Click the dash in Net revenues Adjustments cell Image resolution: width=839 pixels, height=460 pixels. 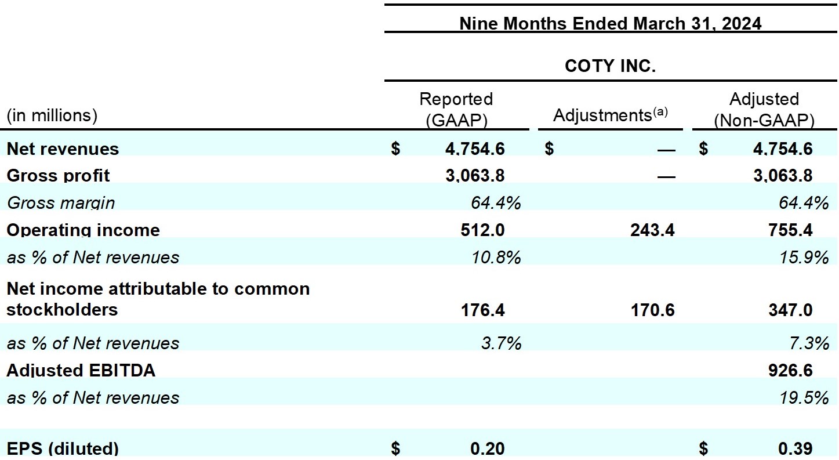666,150
